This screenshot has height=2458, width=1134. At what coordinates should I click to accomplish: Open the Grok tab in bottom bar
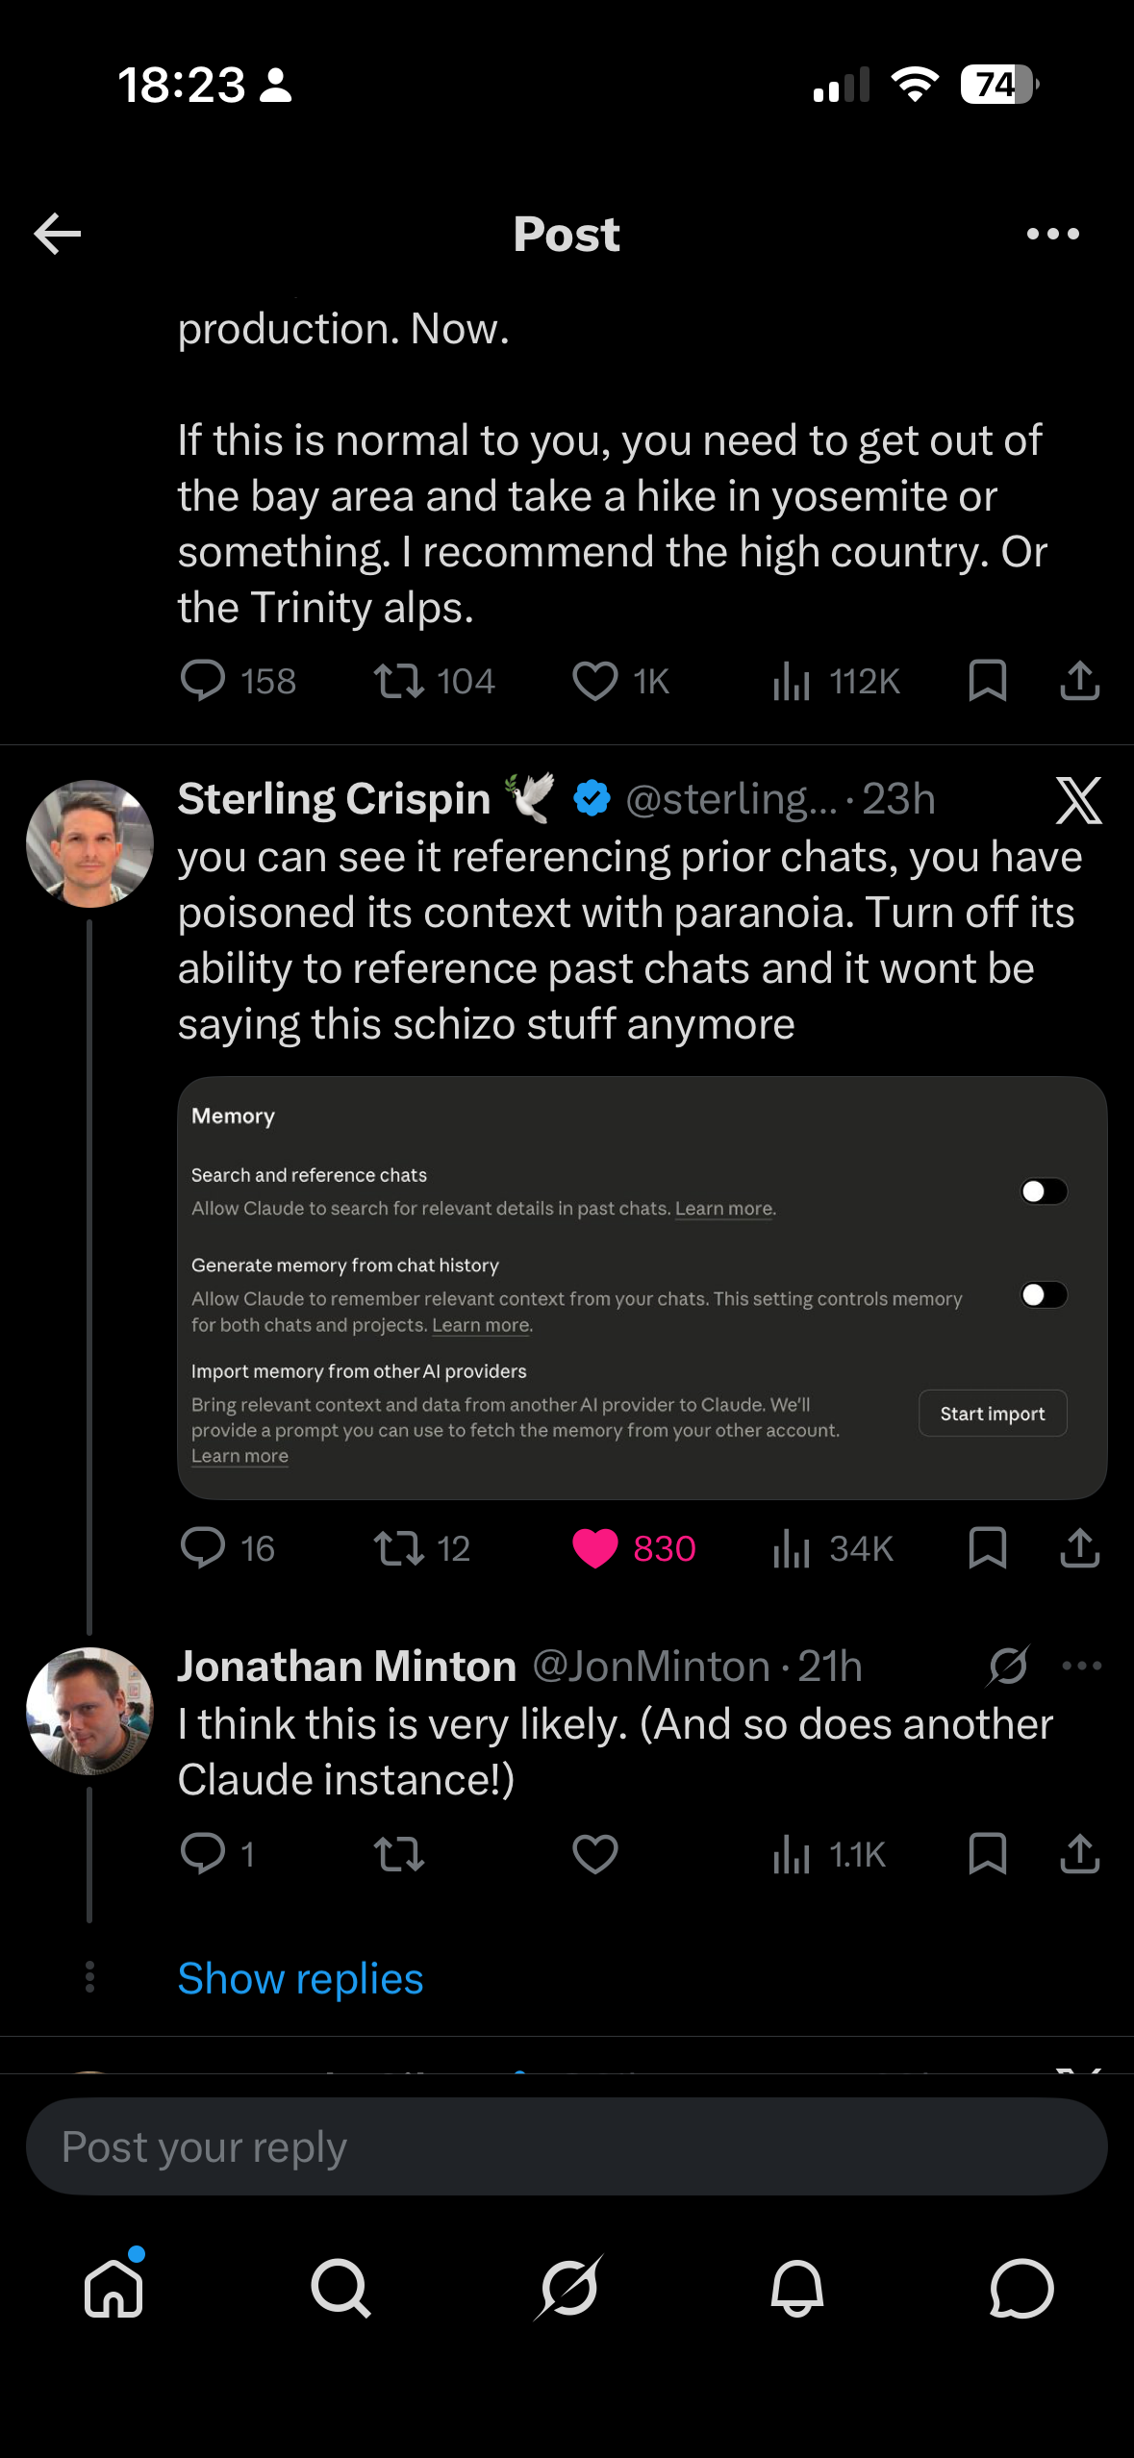pos(568,2289)
